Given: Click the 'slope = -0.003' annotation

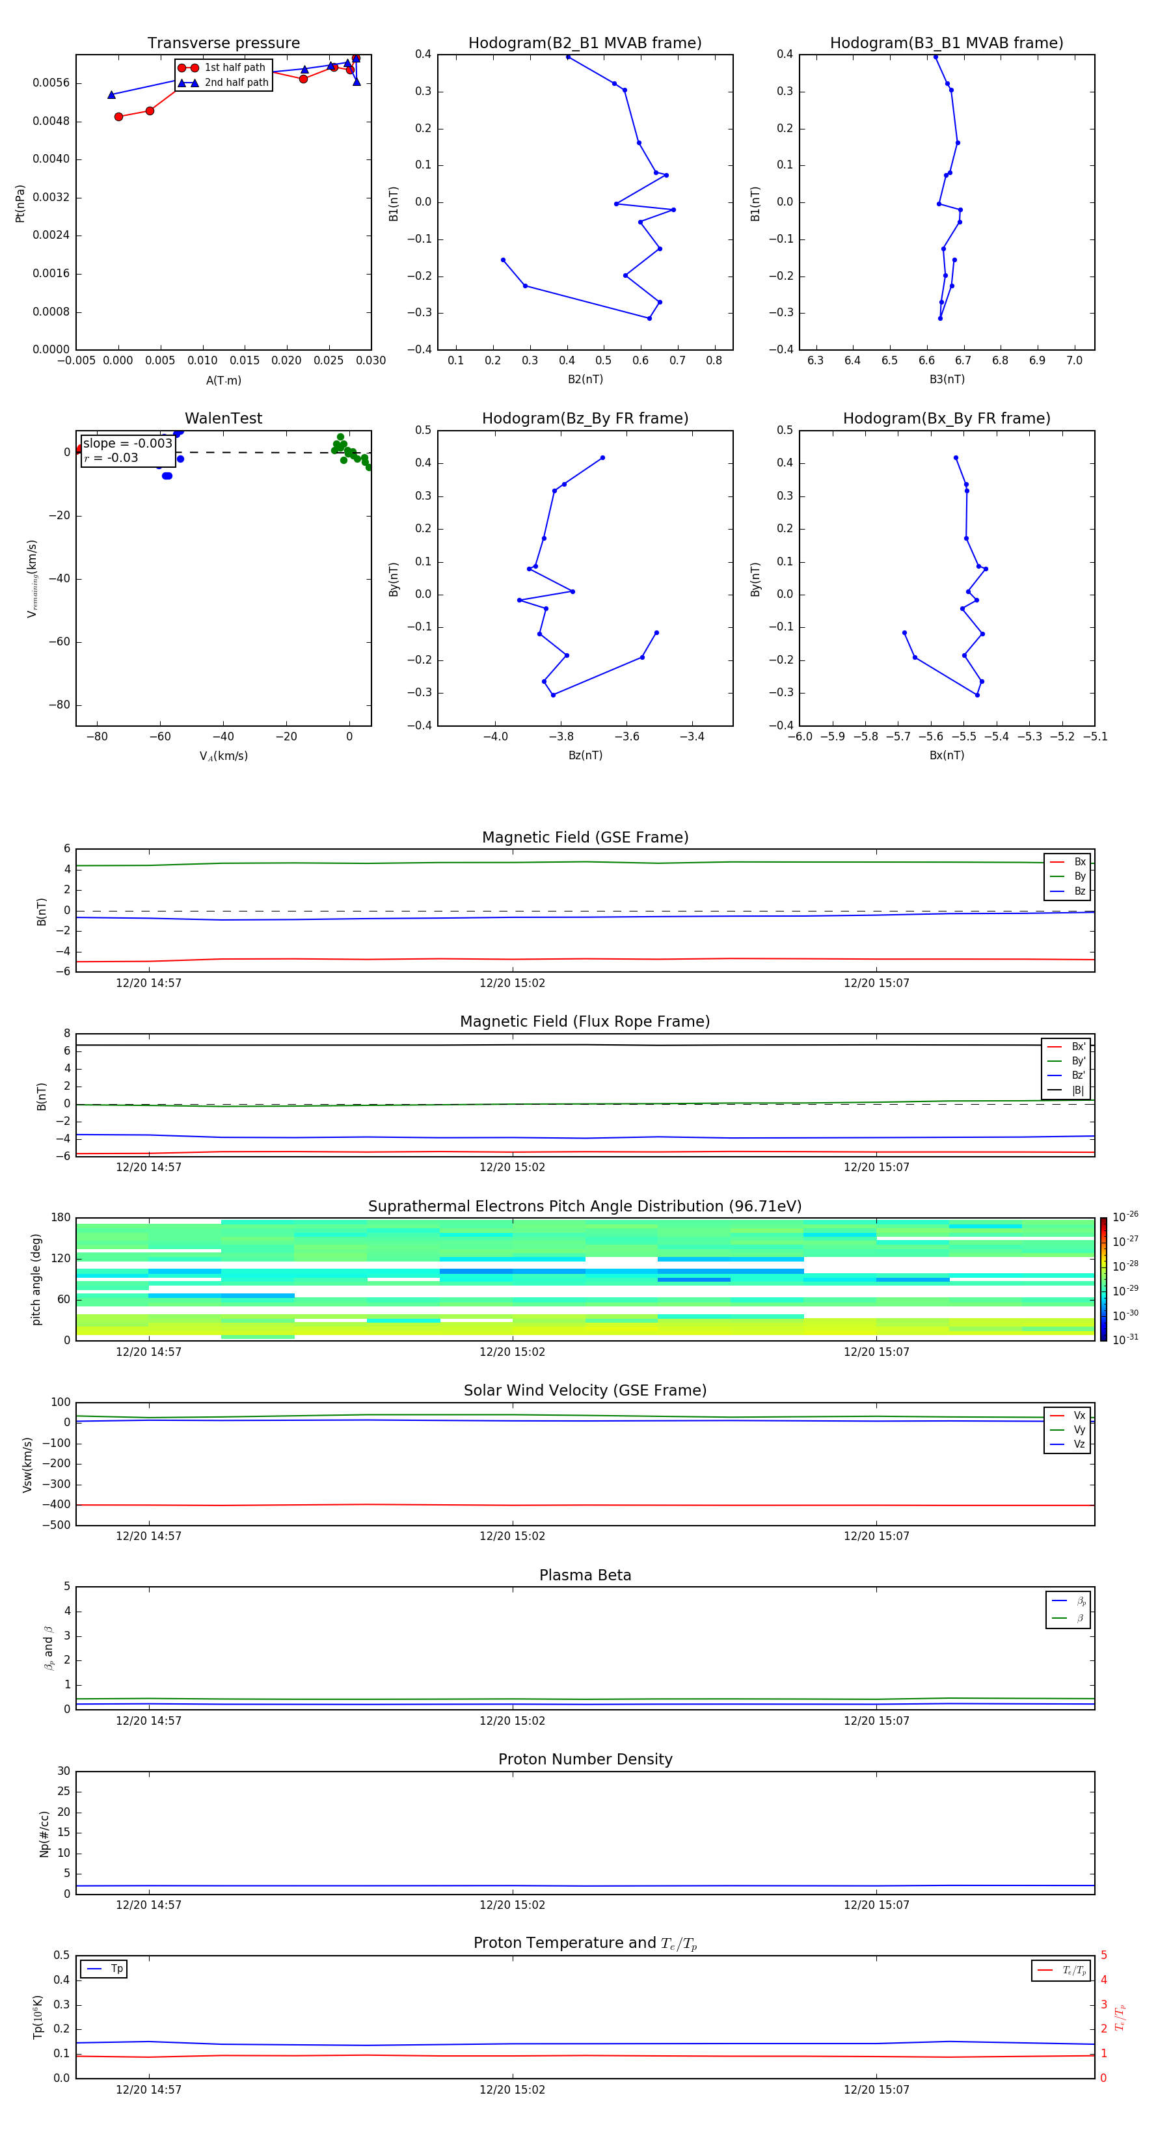Looking at the screenshot, I should [128, 444].
